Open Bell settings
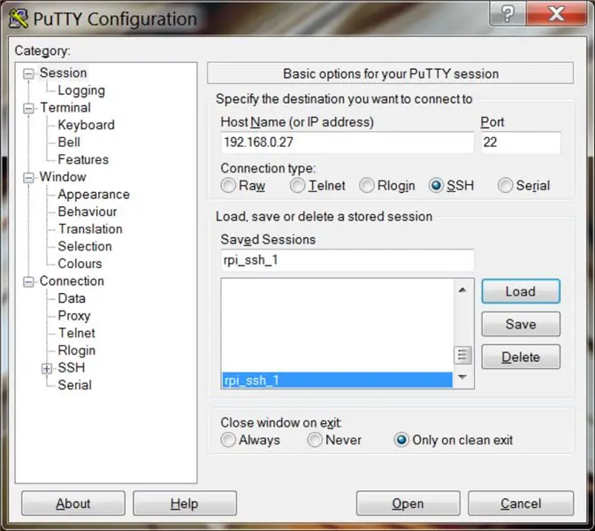 [69, 142]
